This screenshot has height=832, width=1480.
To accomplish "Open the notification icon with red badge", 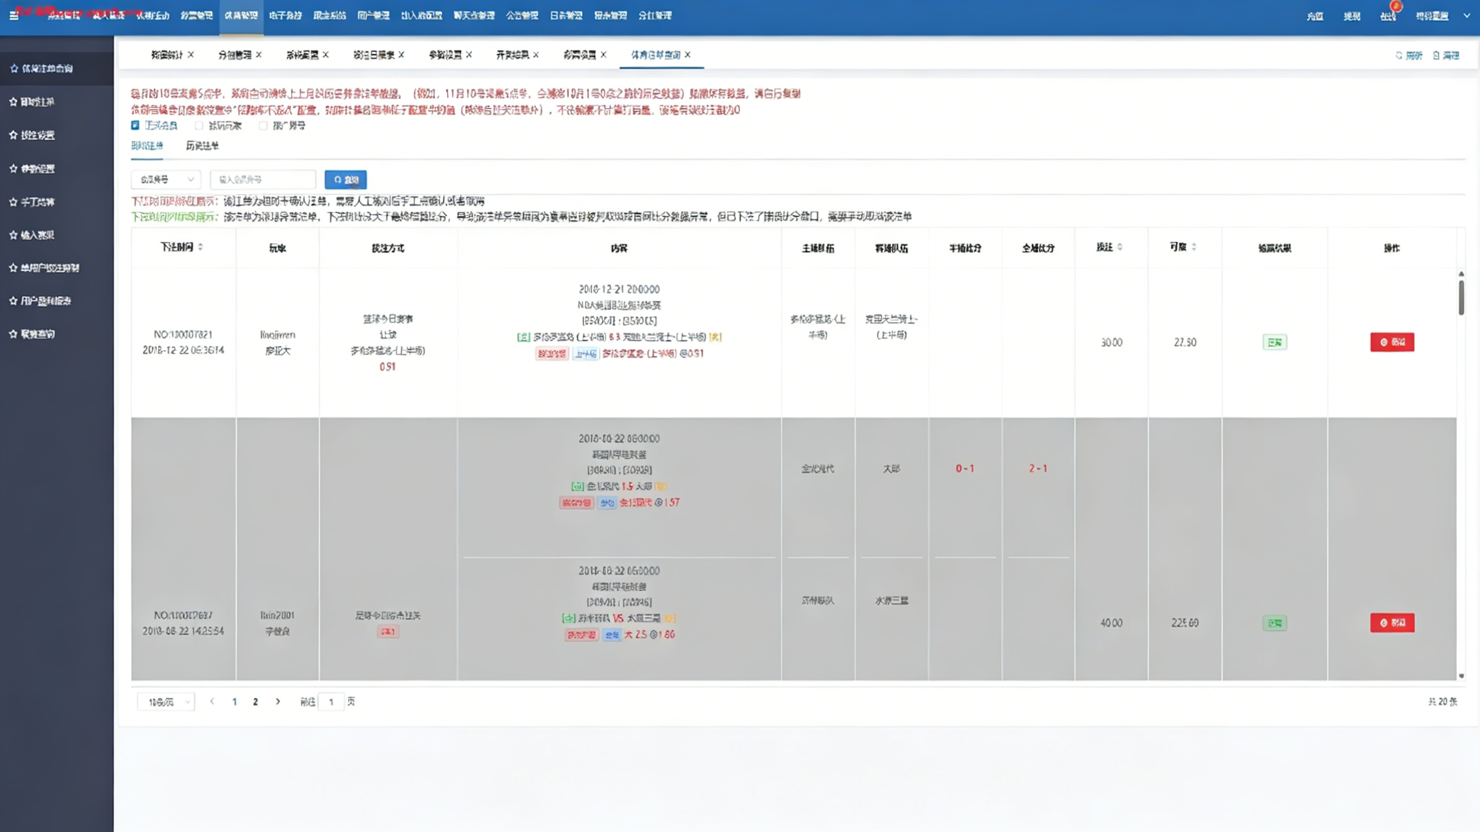I will click(1388, 16).
